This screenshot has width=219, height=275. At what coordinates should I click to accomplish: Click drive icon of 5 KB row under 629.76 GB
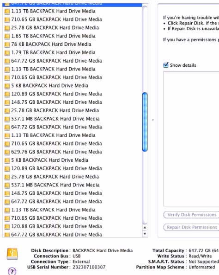pyautogui.click(x=7, y=160)
